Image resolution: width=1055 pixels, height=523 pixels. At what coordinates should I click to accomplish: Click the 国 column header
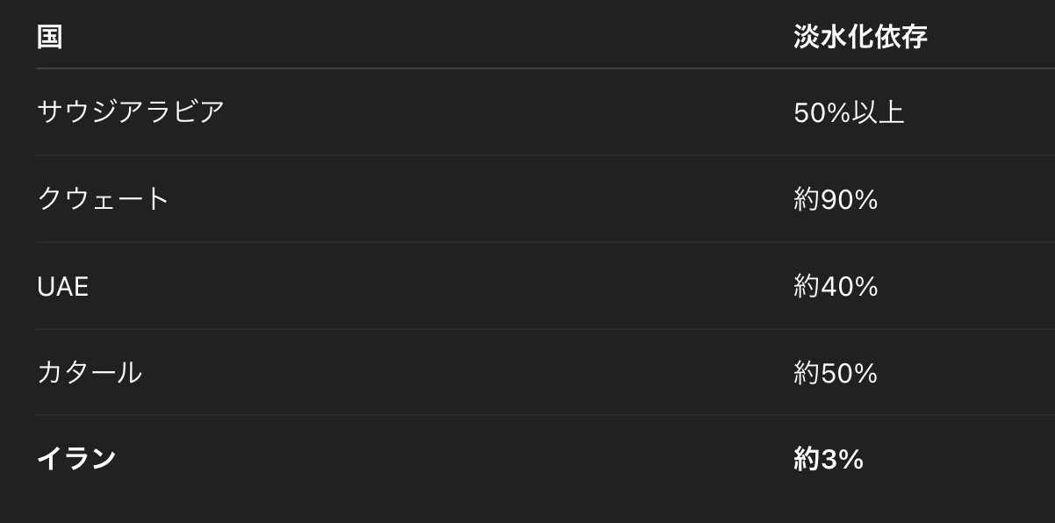coord(49,37)
